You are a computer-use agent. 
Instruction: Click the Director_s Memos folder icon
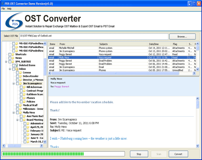21,80
